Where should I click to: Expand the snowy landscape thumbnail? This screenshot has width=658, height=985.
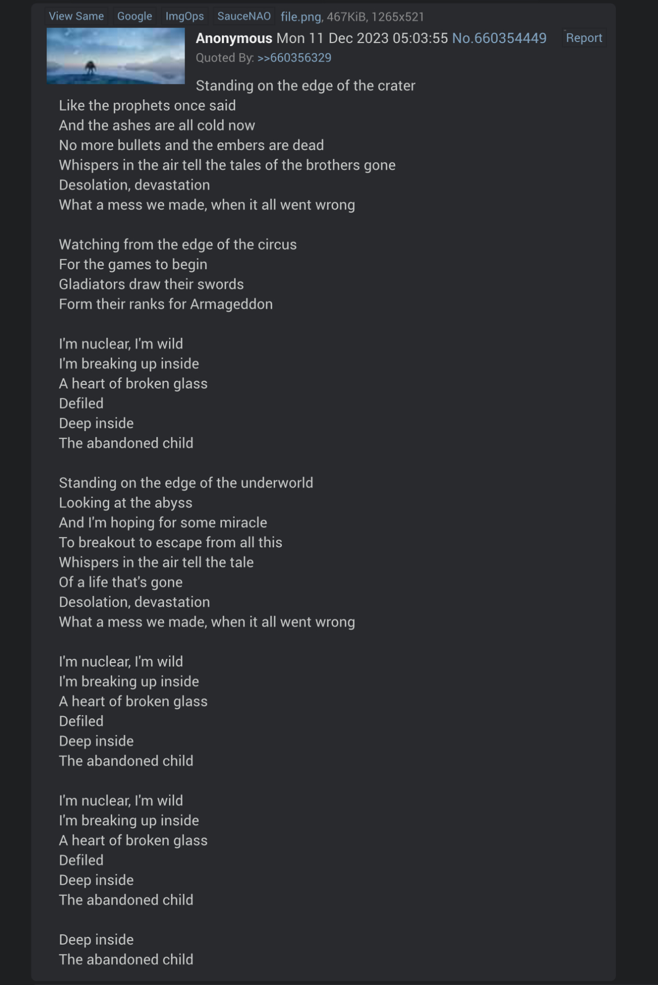click(x=116, y=56)
